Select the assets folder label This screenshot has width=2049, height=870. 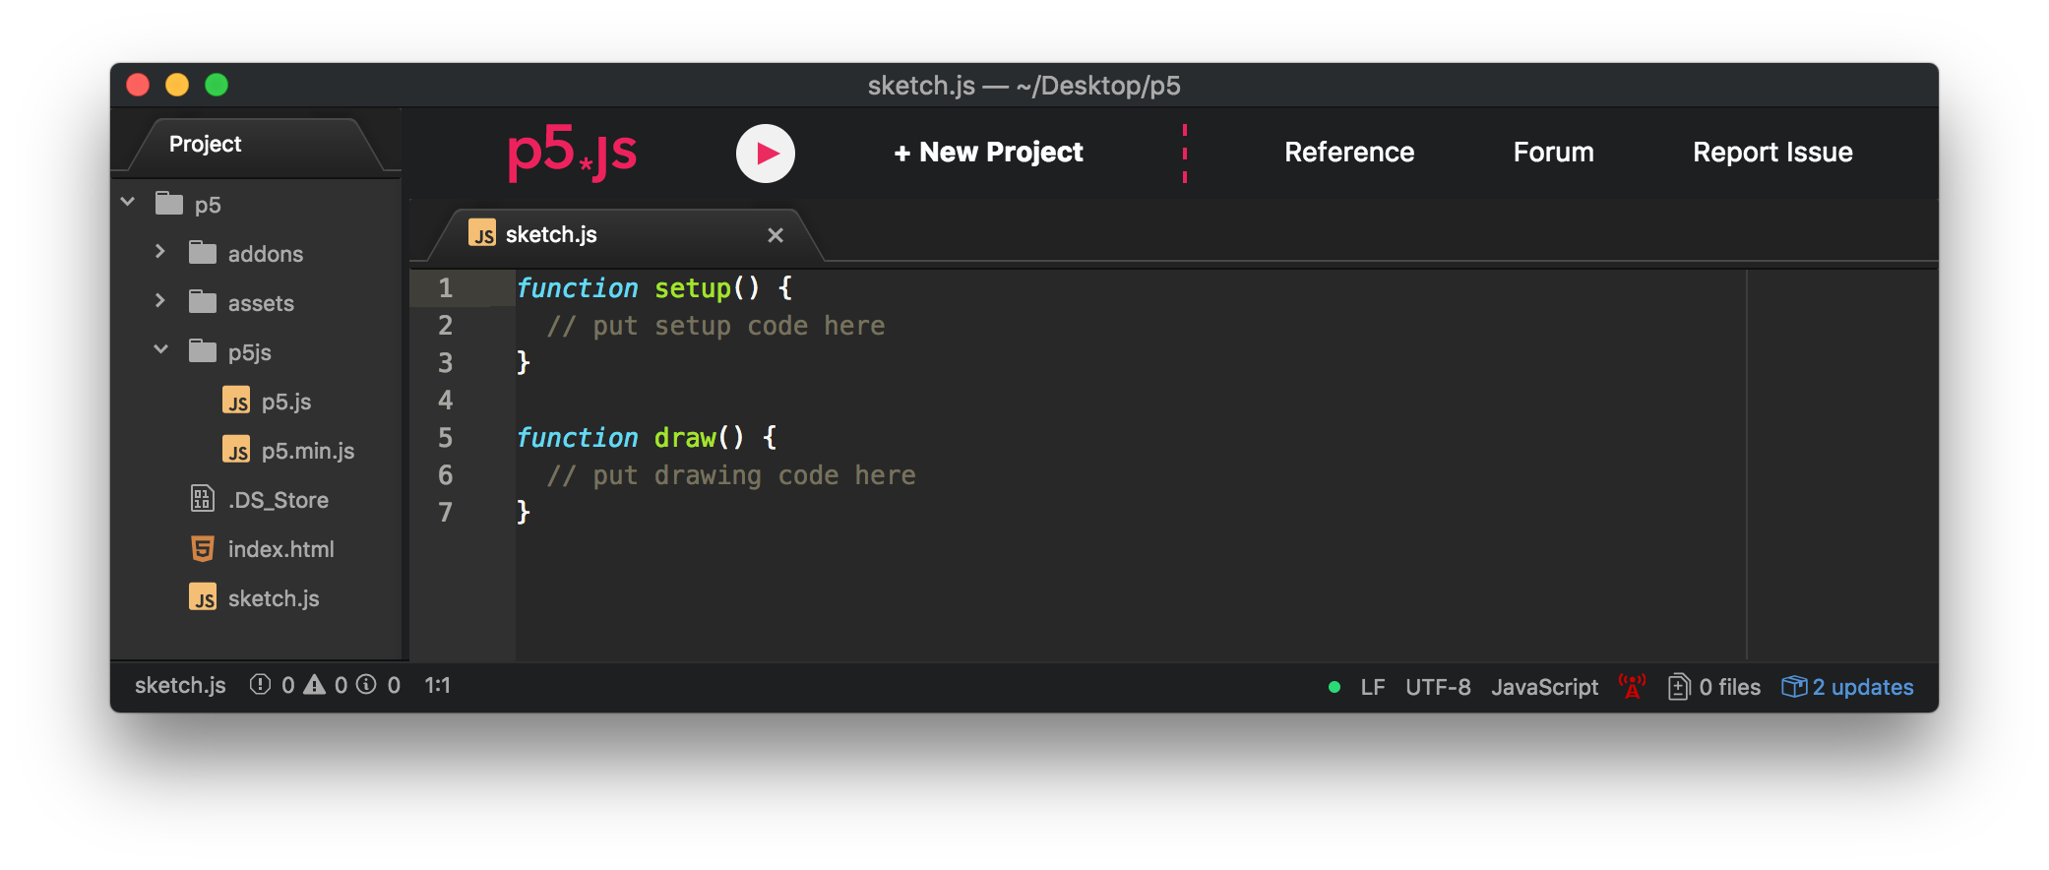pos(261,303)
